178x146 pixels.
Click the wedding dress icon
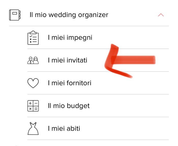point(33,128)
